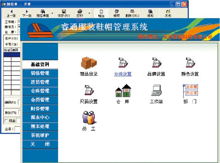Open the 颜色设置 icon
Viewport: 220px width, 163px height.
[x=190, y=63]
